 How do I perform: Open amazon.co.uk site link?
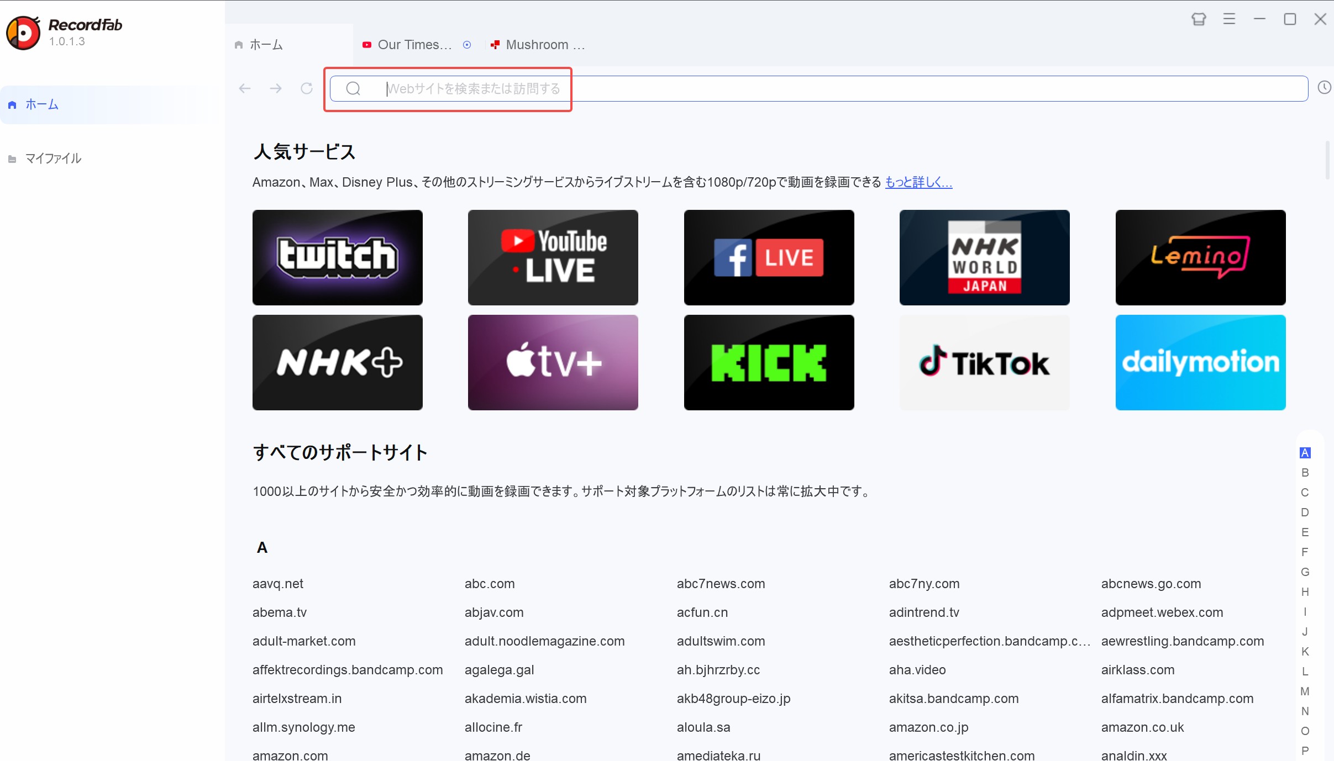[x=1142, y=727]
